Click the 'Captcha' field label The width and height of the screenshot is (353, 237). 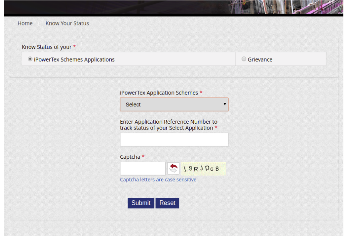pos(130,157)
